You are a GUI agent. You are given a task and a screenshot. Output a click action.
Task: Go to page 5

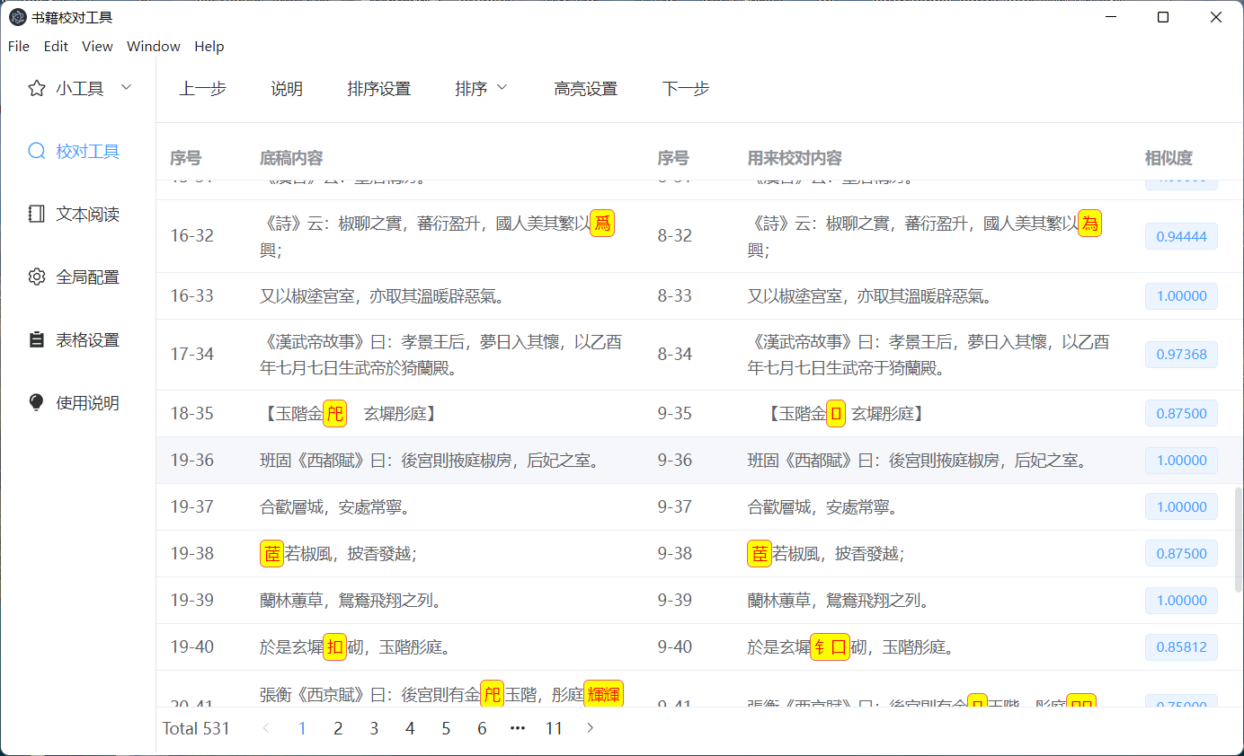[446, 728]
